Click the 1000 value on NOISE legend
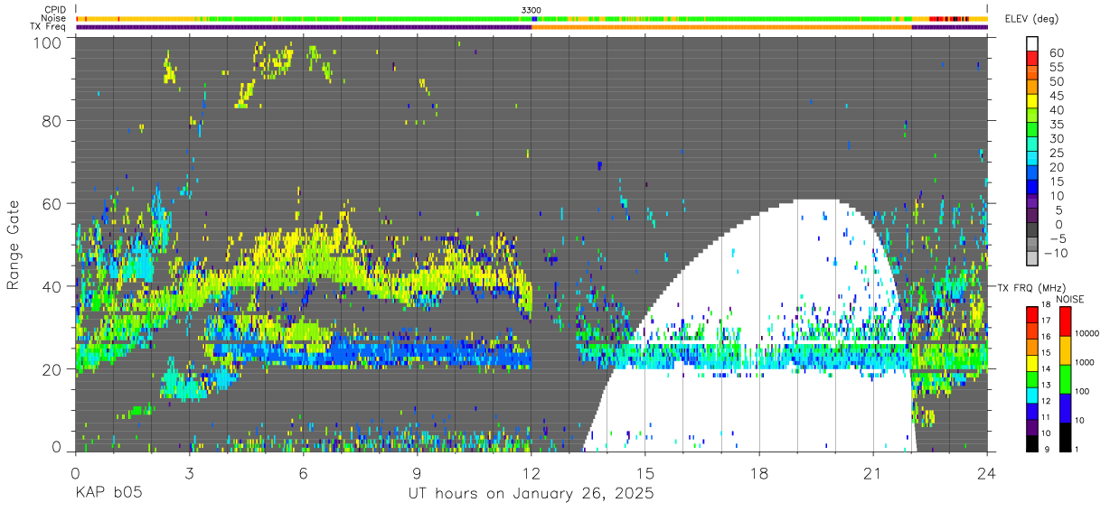Screen dimensions: 1110x512 point(1084,362)
